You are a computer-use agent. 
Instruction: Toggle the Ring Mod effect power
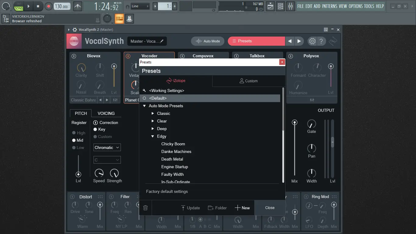point(307,197)
